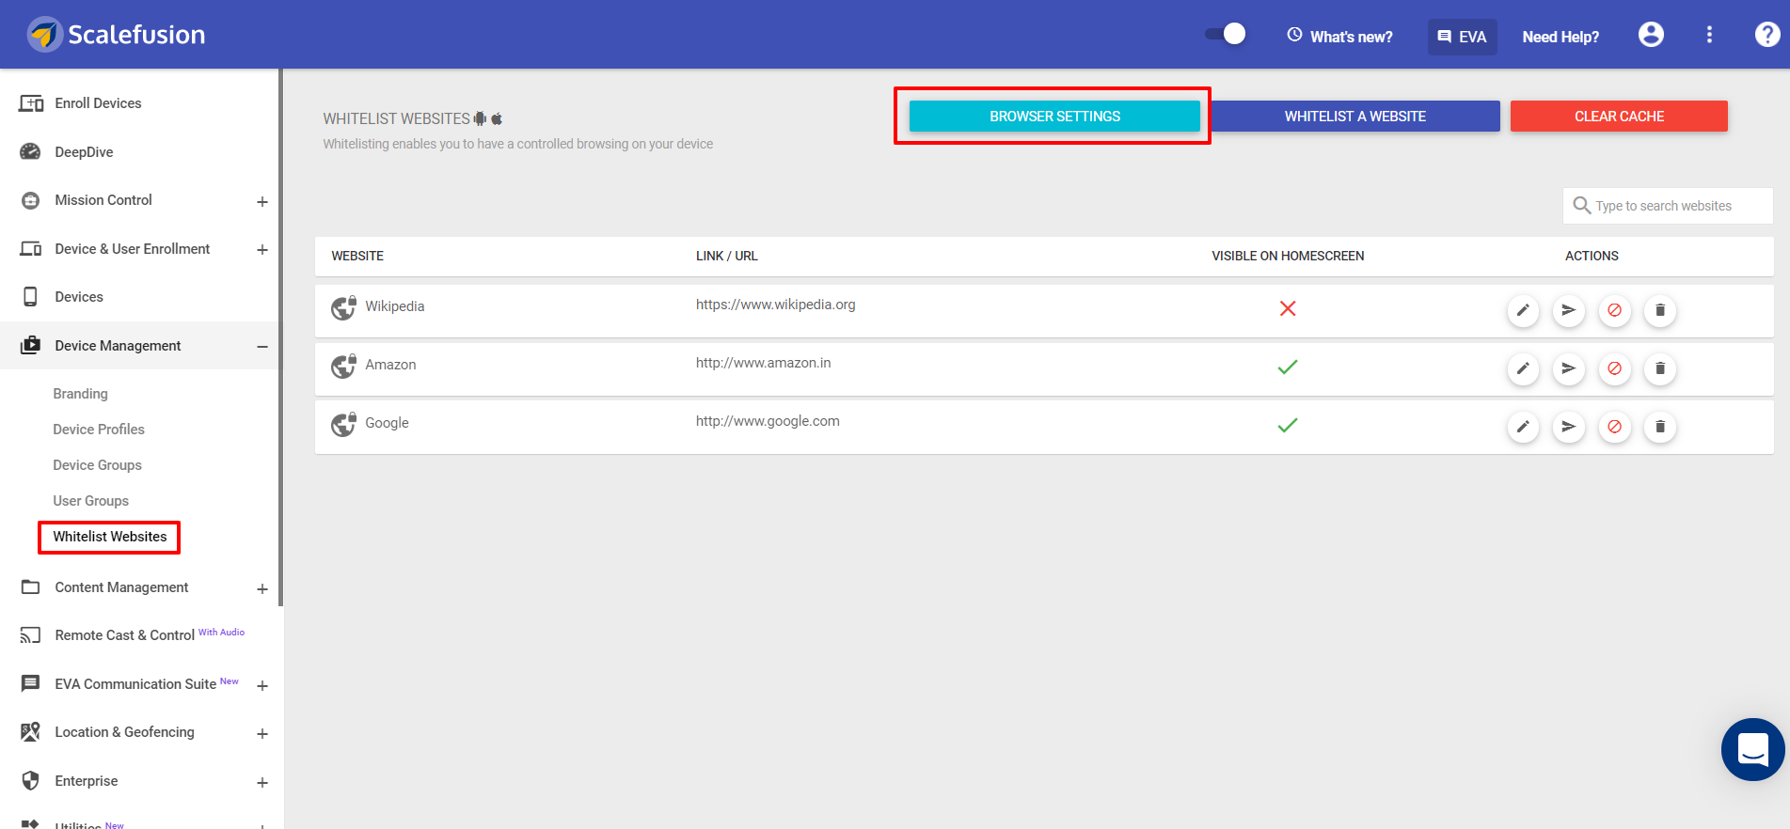Expand Location & Geofencing plus sign

point(262,734)
